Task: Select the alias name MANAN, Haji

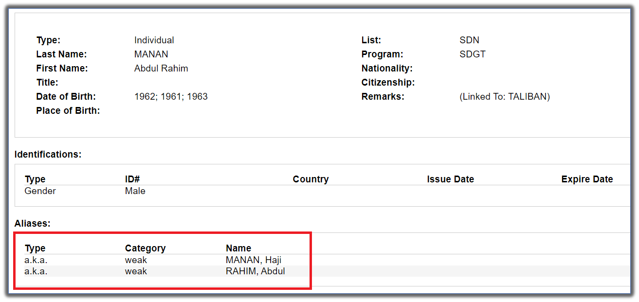Action: pos(254,260)
